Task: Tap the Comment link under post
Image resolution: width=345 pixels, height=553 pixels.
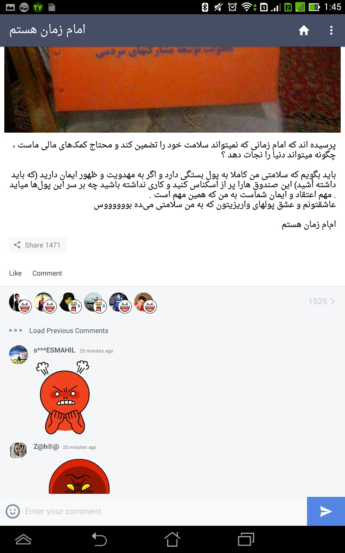Action: click(47, 273)
